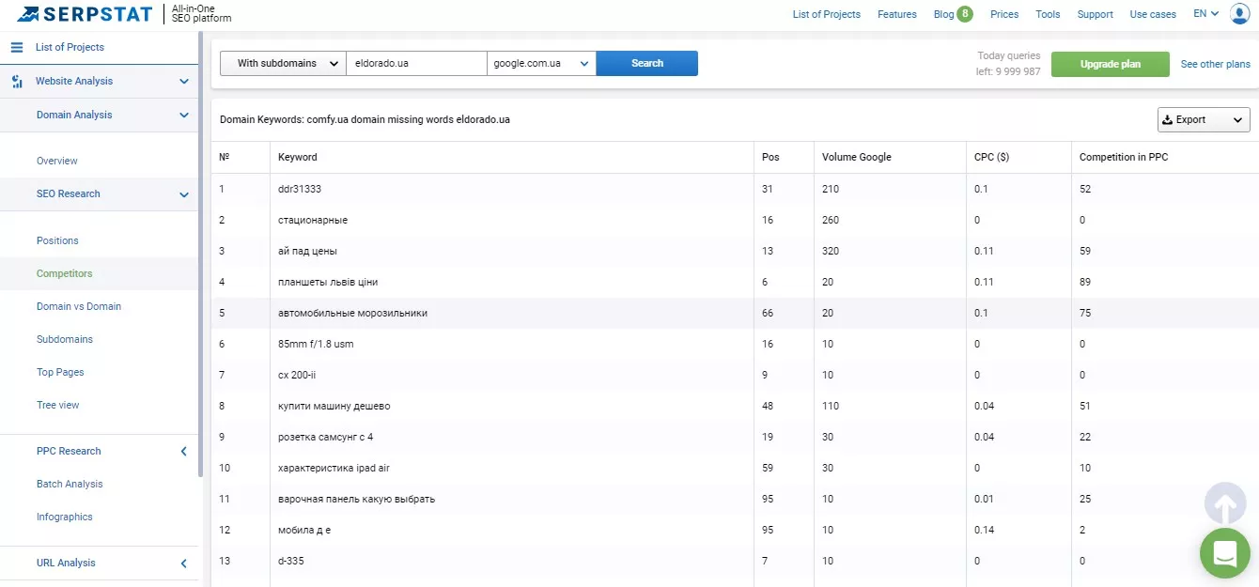Open Use cases in top navigation

[1153, 14]
